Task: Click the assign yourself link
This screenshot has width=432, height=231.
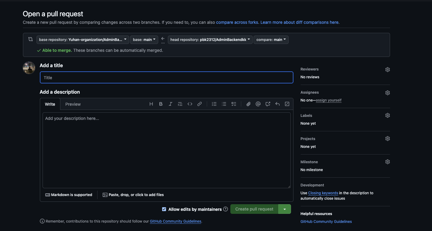Action: (328, 100)
